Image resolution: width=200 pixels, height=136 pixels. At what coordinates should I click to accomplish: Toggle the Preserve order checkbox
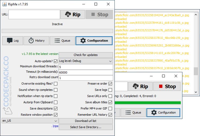tap(110, 84)
